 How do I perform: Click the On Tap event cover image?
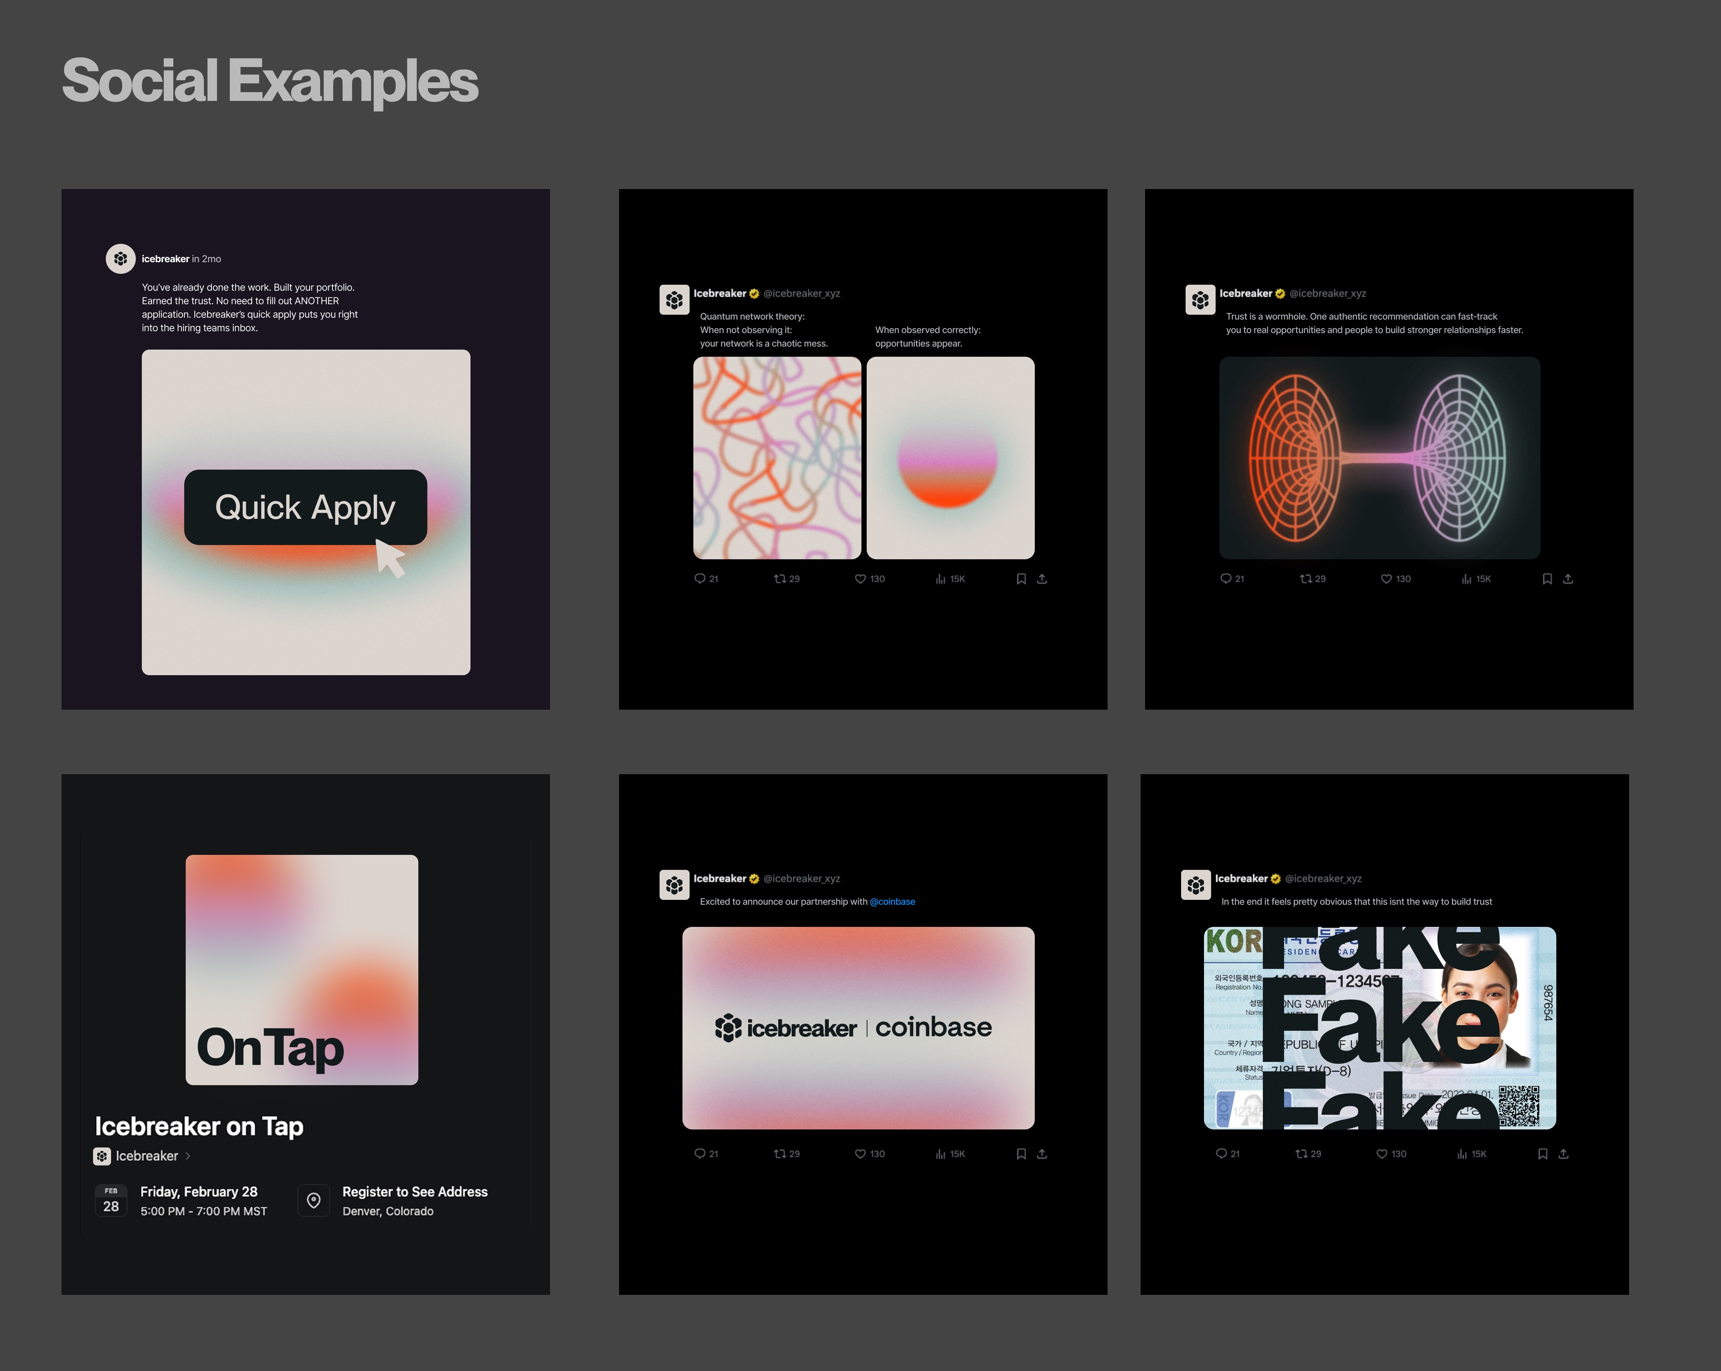click(302, 970)
